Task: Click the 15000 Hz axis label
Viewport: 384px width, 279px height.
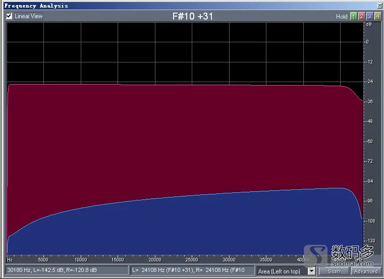Action: 118,260
